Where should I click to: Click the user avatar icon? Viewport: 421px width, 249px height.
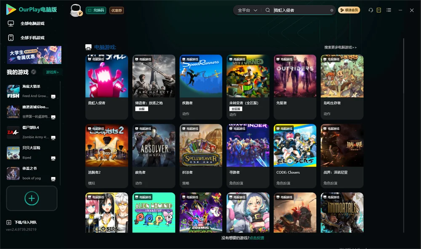click(x=76, y=10)
